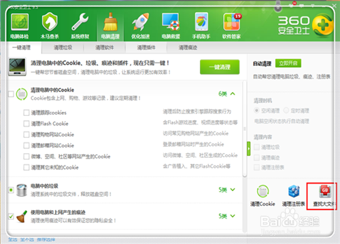Expand the 使用电脑和上网产生的痕迹 5类 chevron
Screen dimensions: 340x244
point(233,216)
